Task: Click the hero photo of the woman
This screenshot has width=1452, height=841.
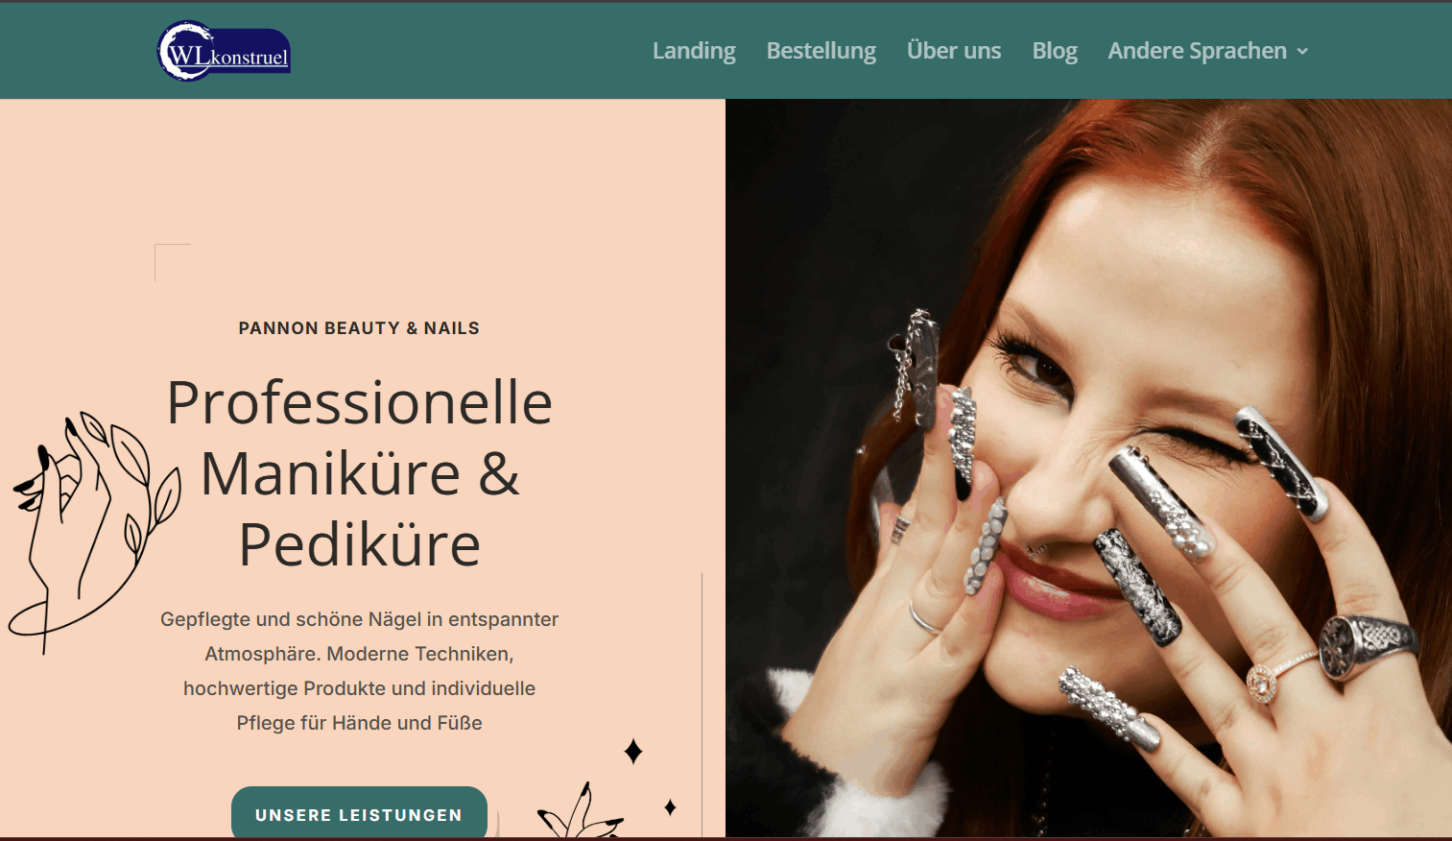Action: coord(1088,469)
